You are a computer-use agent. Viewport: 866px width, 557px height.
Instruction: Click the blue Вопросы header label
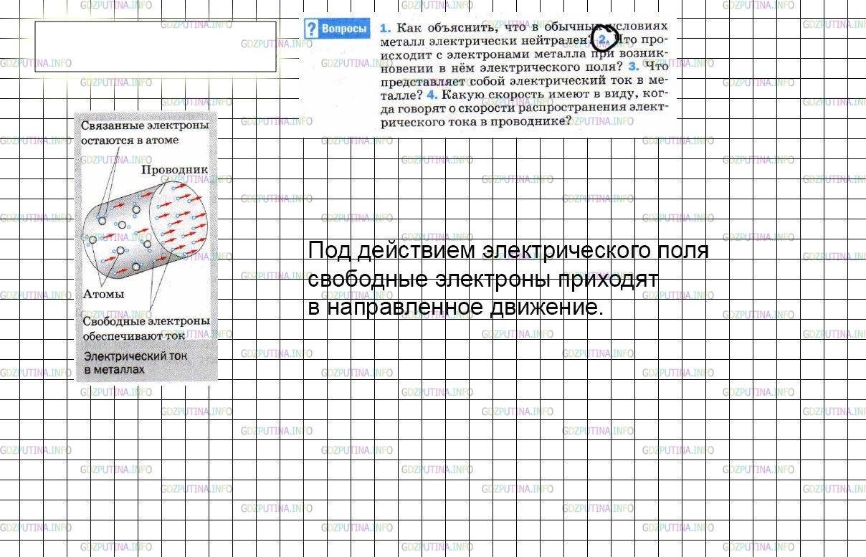pos(345,29)
